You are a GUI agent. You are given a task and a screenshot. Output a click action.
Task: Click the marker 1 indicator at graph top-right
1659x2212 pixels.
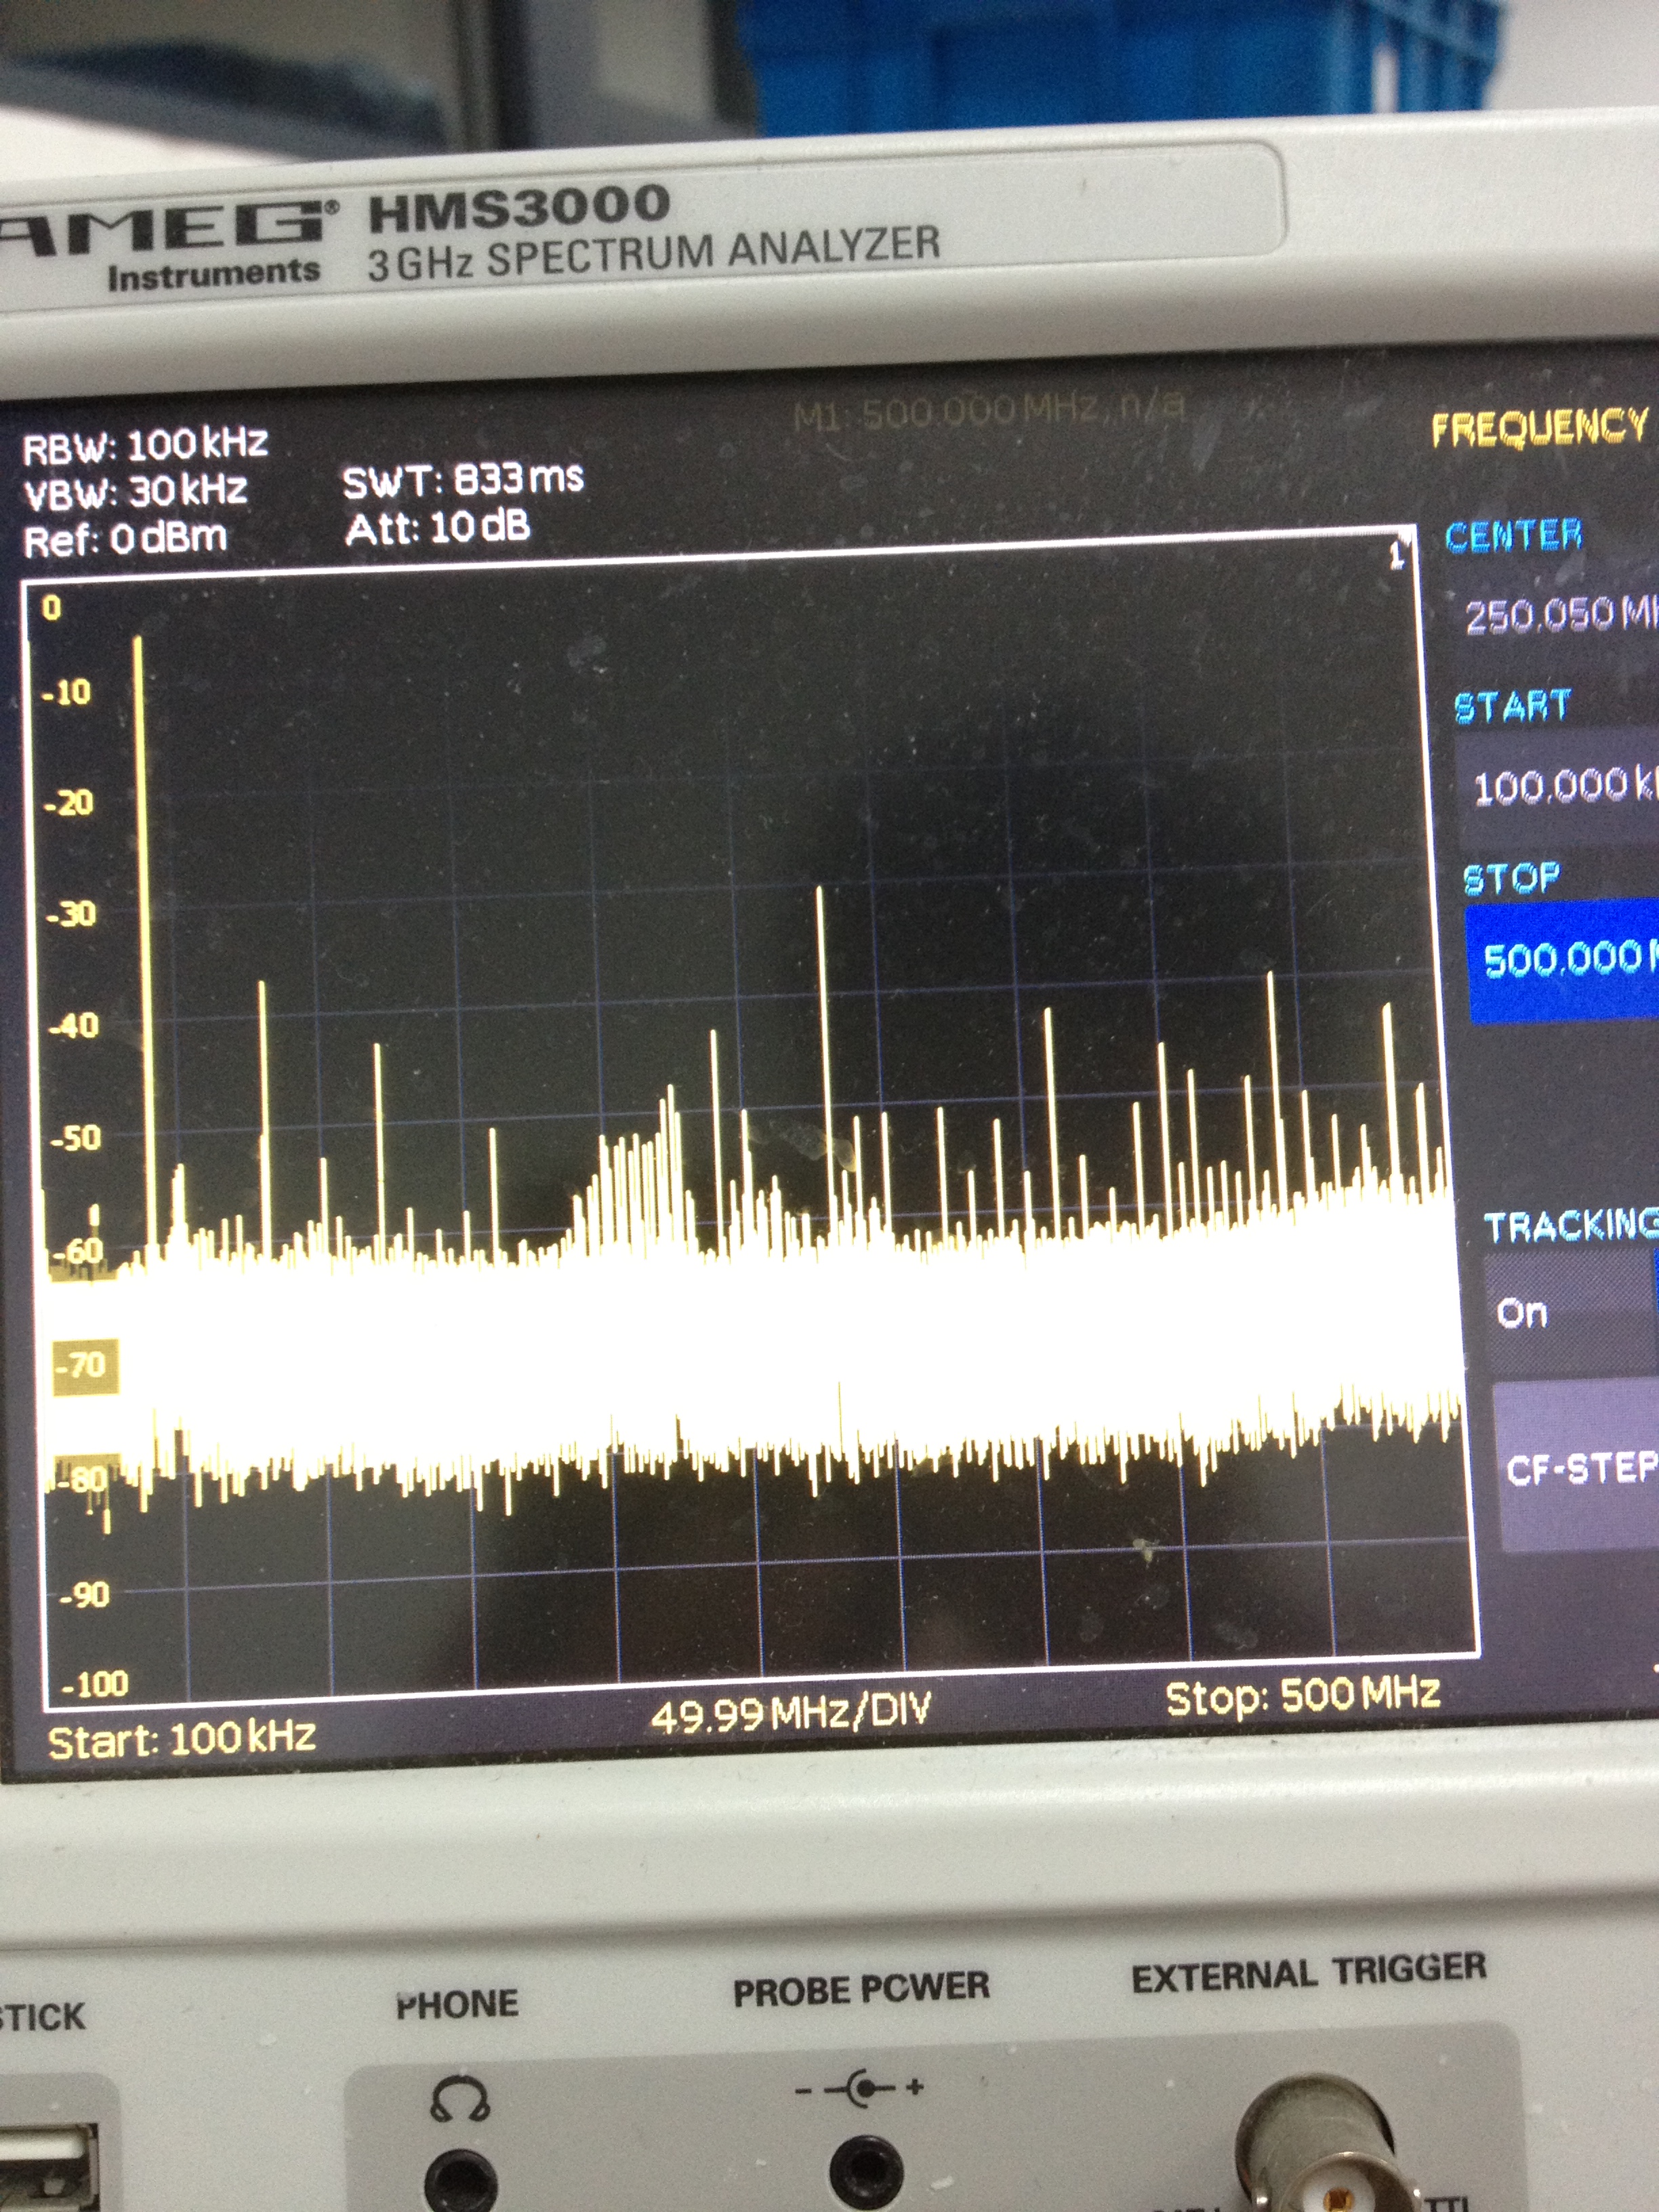tap(1397, 554)
